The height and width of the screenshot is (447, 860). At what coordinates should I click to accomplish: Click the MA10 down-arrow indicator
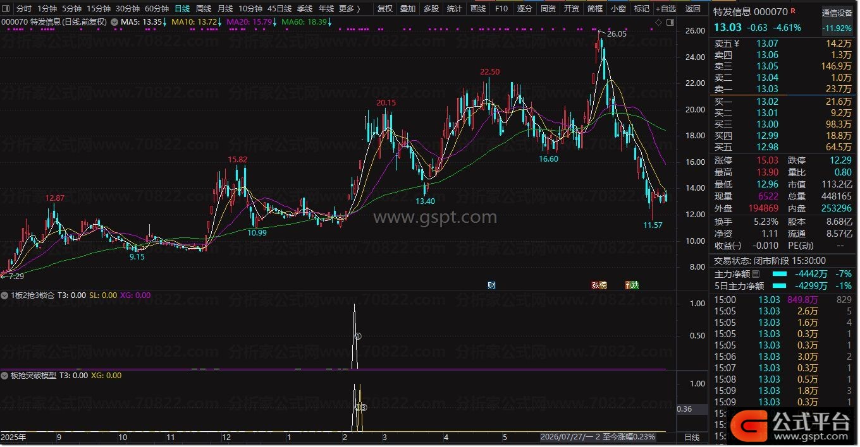(x=221, y=22)
